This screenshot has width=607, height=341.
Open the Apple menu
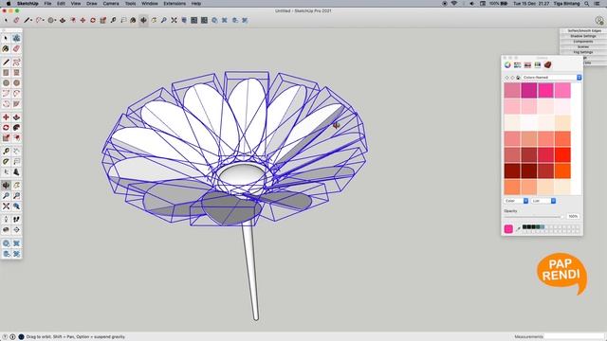9,4
